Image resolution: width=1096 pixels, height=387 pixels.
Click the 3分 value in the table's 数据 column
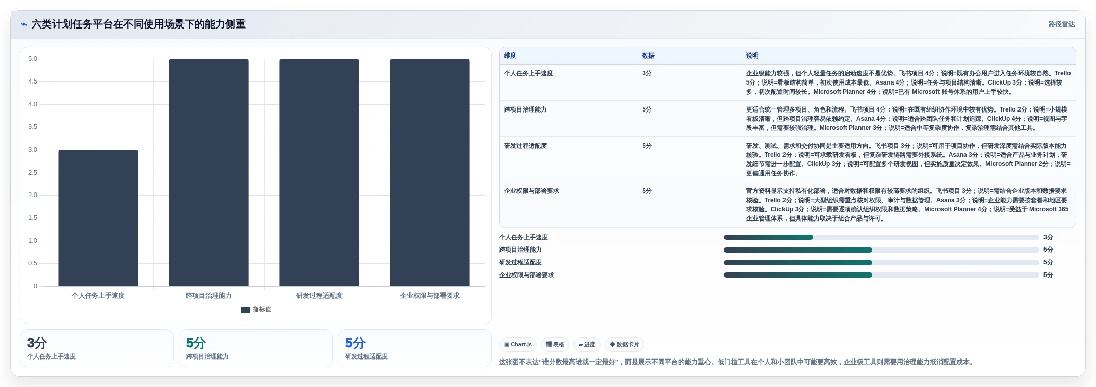[647, 73]
